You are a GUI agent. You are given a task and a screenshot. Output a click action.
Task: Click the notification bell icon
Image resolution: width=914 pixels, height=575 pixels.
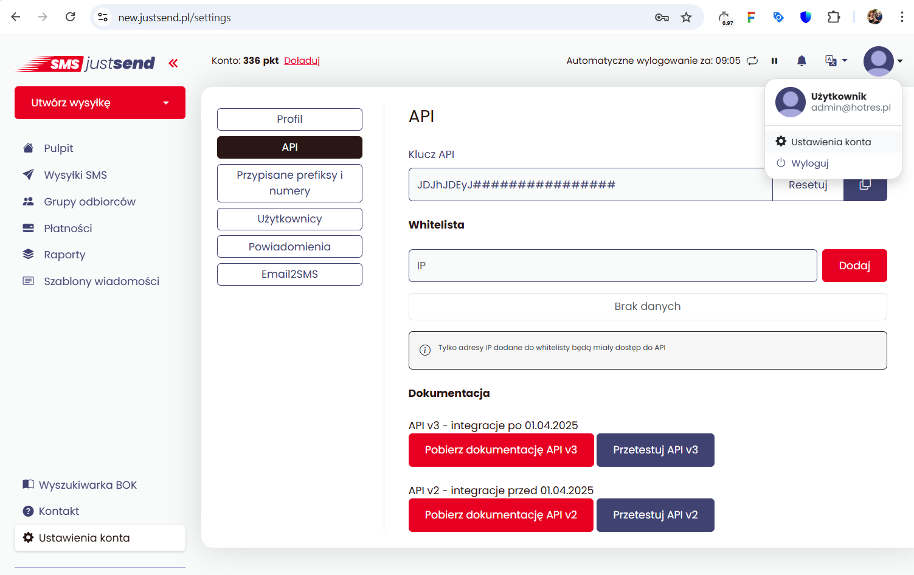pyautogui.click(x=801, y=61)
